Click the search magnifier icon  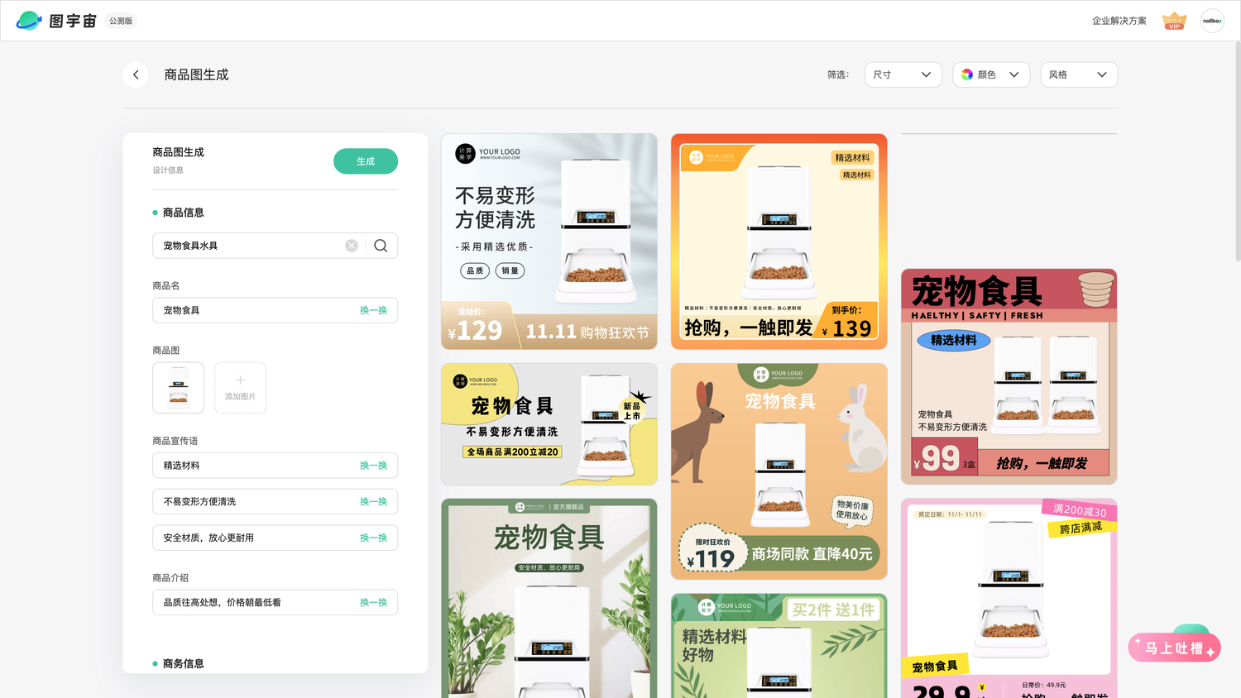381,246
